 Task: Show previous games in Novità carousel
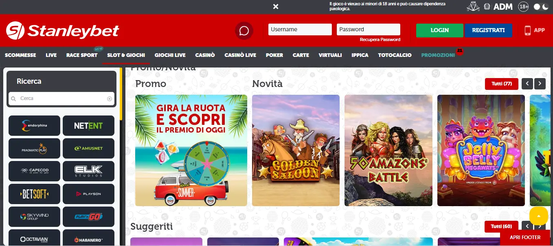tap(527, 84)
